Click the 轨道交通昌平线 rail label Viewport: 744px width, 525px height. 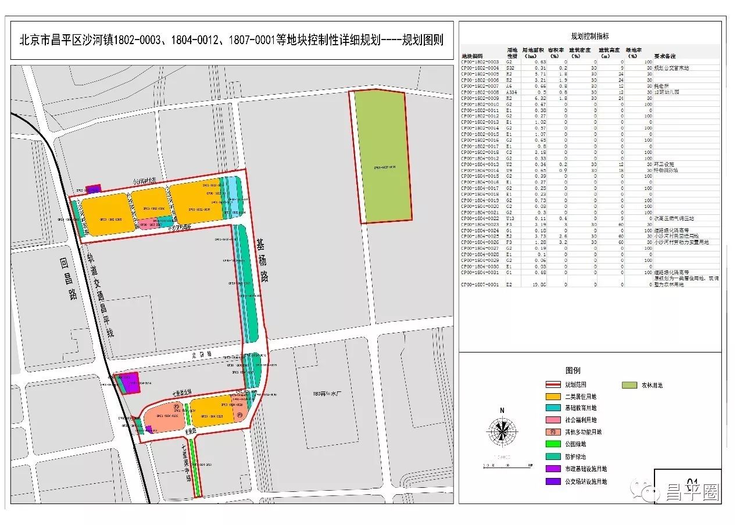point(99,294)
